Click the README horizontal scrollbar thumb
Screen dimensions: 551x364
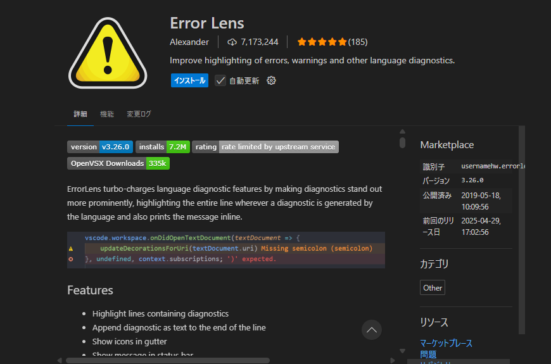(x=168, y=360)
